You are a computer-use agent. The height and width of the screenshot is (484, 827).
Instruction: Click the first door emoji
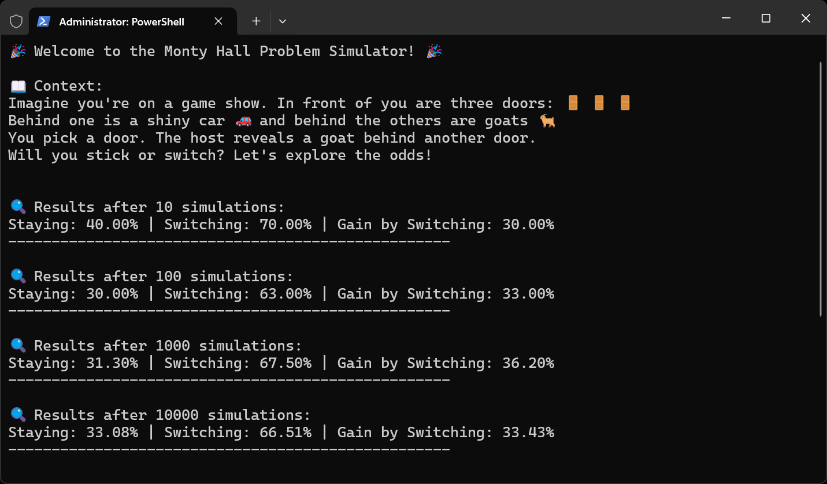pyautogui.click(x=573, y=103)
